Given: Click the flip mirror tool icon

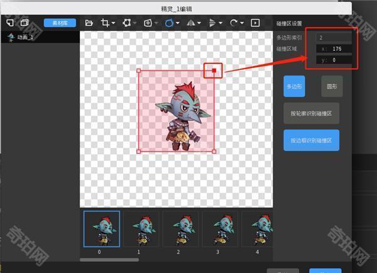Looking at the screenshot, I should tap(191, 23).
